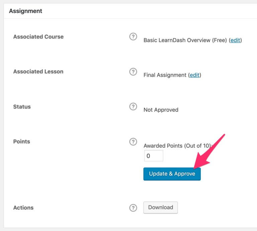Image resolution: width=257 pixels, height=231 pixels.
Task: Click the Actions row label
Action: 23,208
